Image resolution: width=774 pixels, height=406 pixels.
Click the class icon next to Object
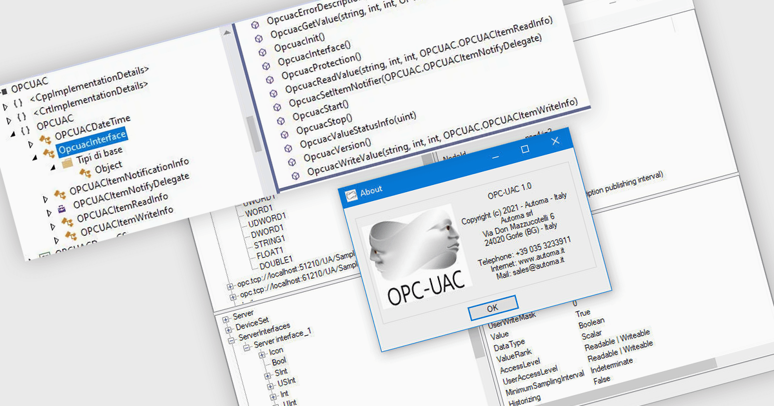tap(84, 173)
